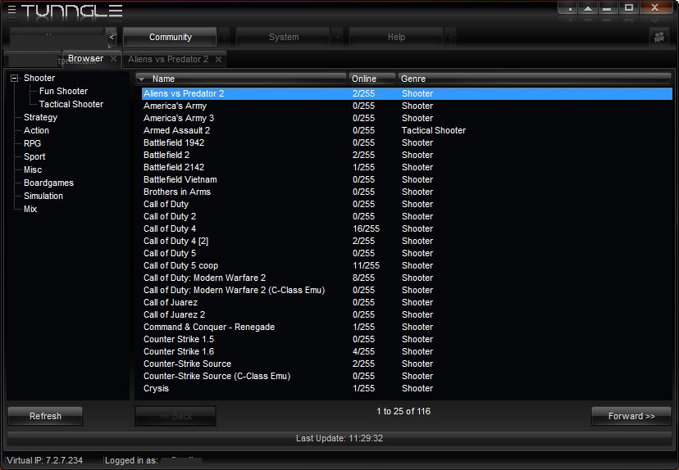679x470 pixels.
Task: Select Aliens vs Predator 2 row
Action: (407, 94)
